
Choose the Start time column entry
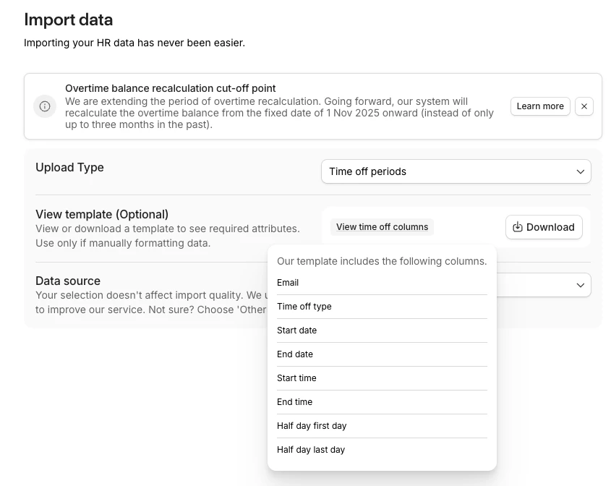pyautogui.click(x=296, y=378)
